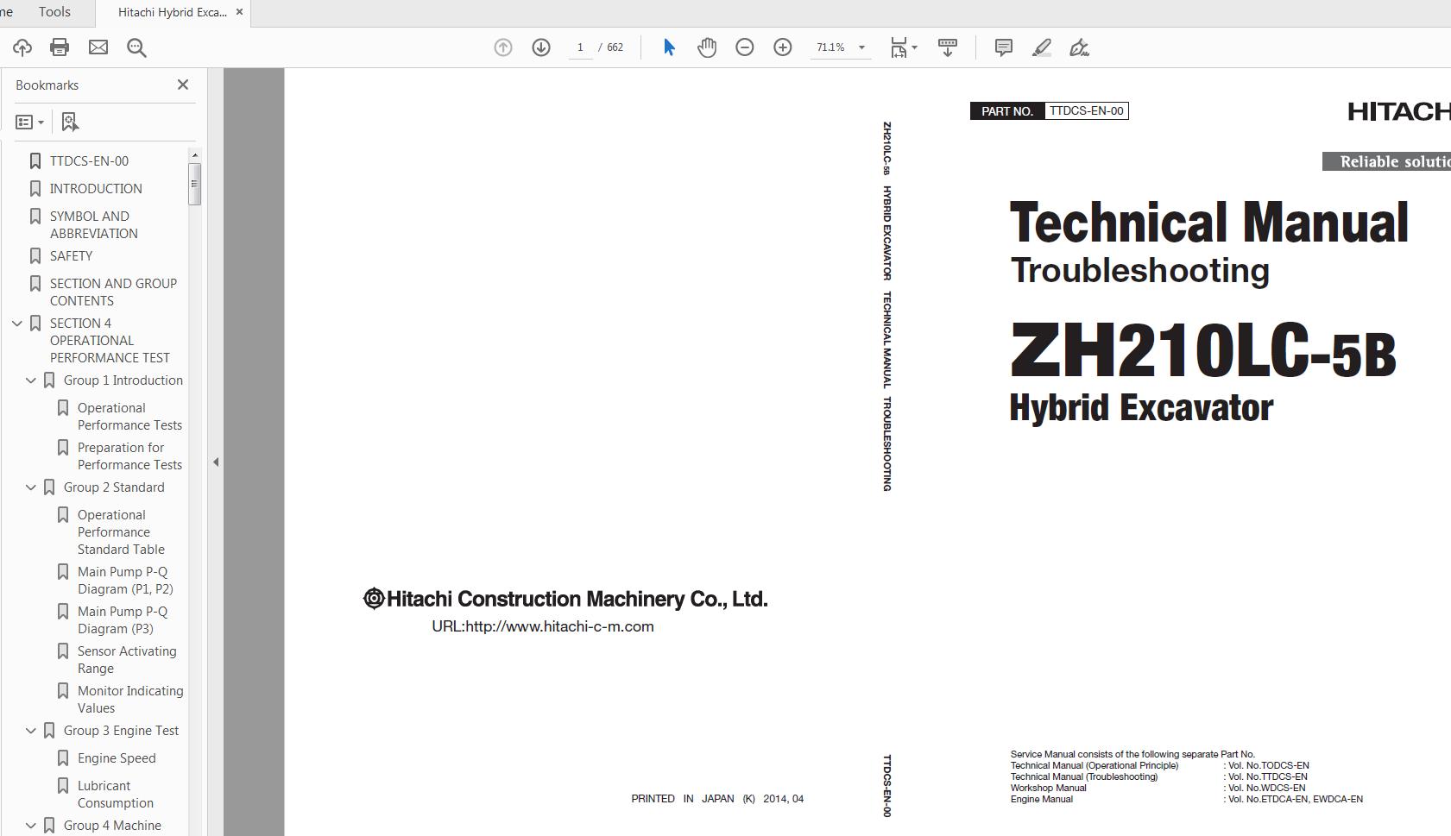Send file by email envelope icon

[98, 47]
